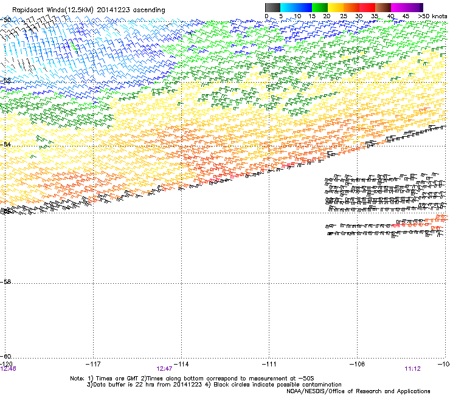Click the red 30-35 knots legend swatch
Viewport: 450px width, 395px height.
[x=367, y=7]
